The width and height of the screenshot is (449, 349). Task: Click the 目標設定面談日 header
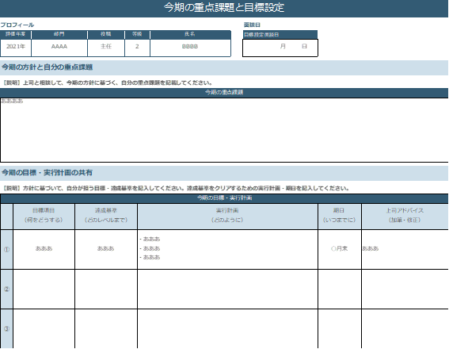[280, 35]
